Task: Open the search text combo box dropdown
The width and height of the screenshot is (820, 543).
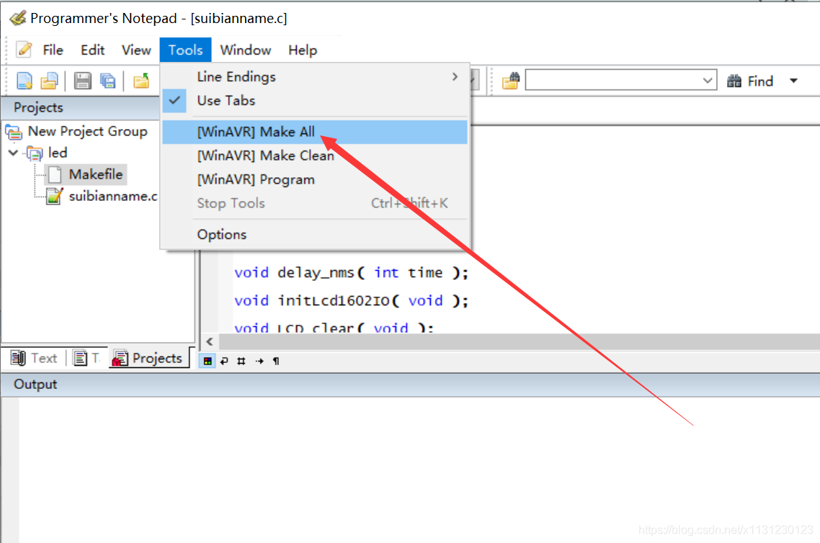Action: point(707,81)
